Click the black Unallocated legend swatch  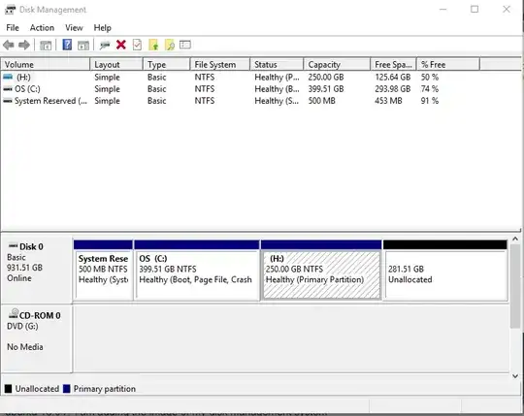(x=8, y=389)
